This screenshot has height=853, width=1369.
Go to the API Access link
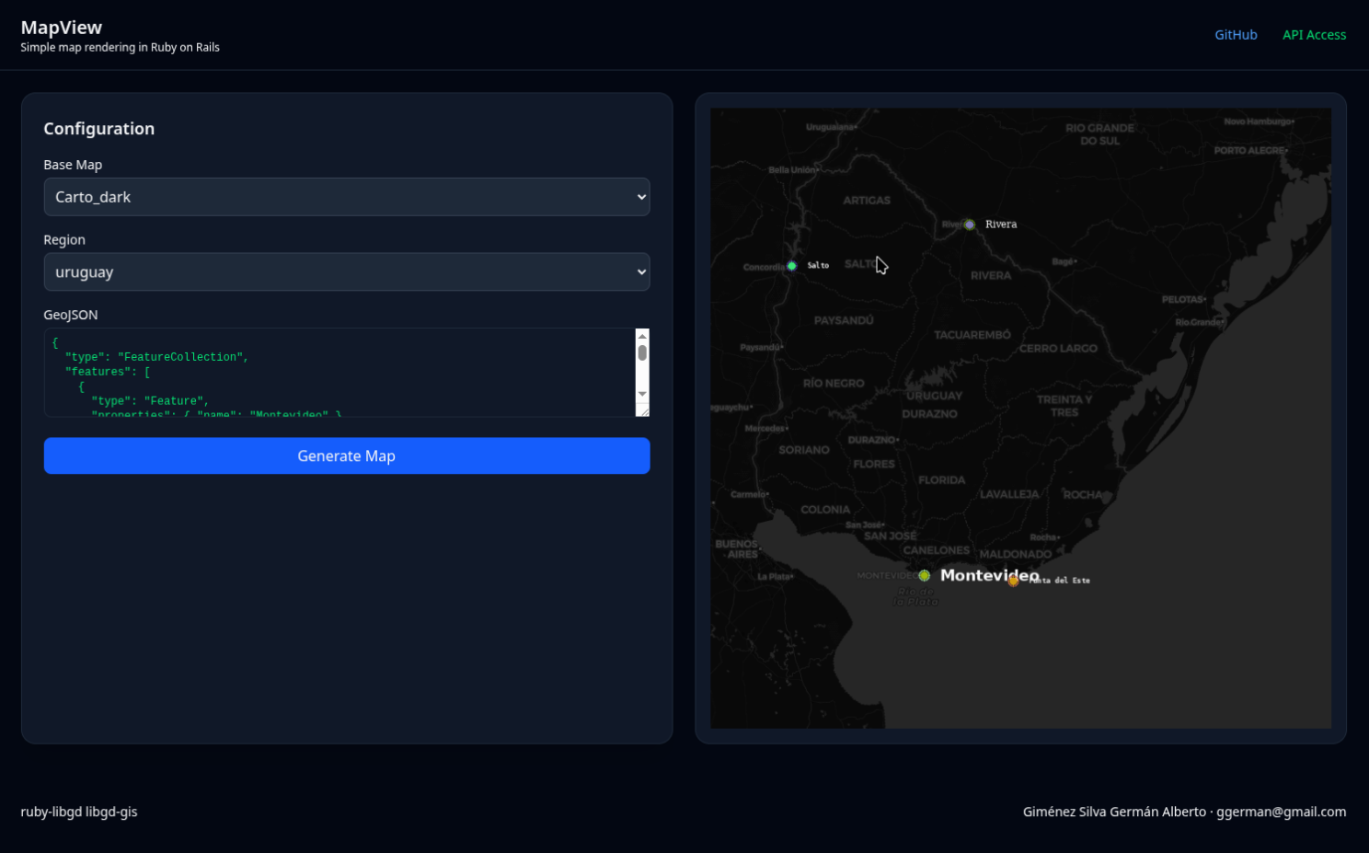pyautogui.click(x=1314, y=35)
